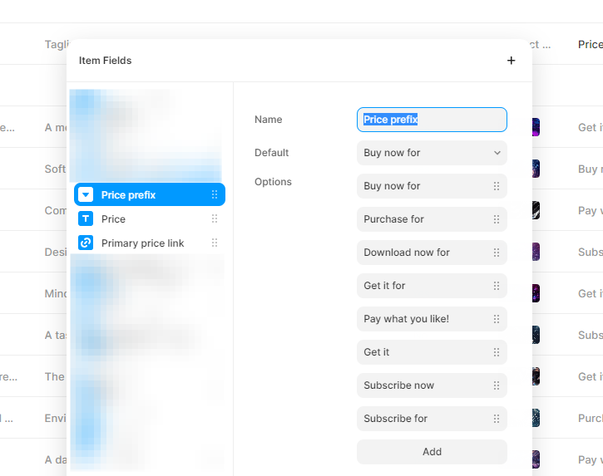
Task: Click drag handle on Download now for option
Action: (x=497, y=253)
